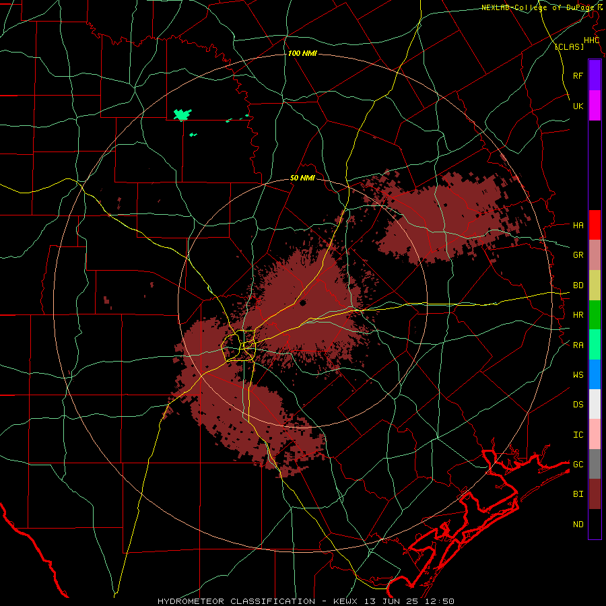Click the purple RF legend color swatch
Screen dimensions: 606x606
pyautogui.click(x=595, y=75)
